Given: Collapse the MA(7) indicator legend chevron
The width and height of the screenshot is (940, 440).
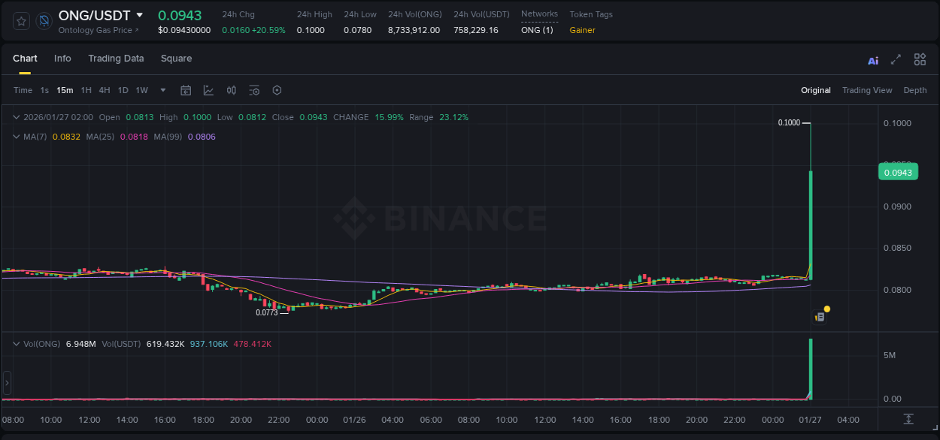Looking at the screenshot, I should pyautogui.click(x=17, y=137).
